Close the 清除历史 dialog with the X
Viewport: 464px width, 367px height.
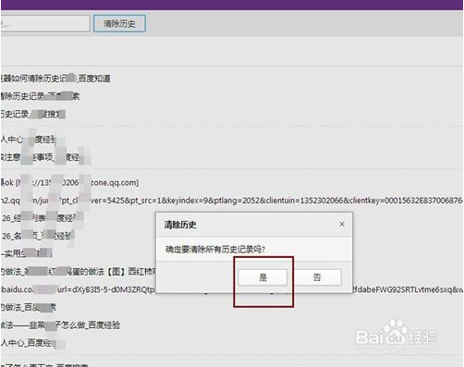pyautogui.click(x=342, y=224)
